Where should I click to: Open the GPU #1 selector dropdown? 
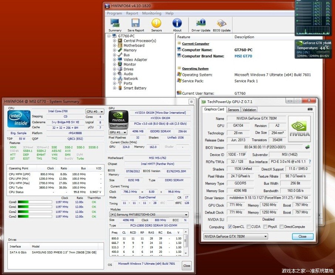118,132
